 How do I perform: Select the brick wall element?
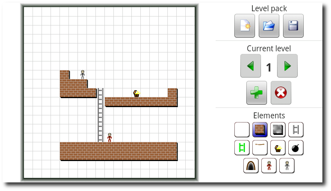point(260,130)
